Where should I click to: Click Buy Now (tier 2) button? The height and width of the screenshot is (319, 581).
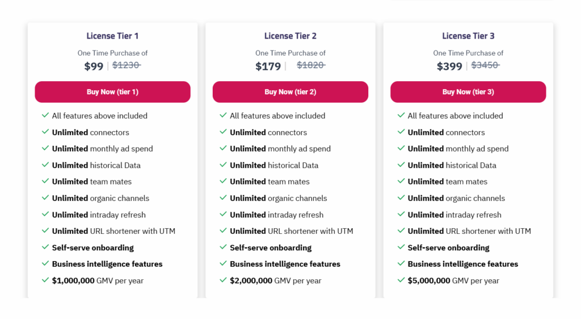290,92
